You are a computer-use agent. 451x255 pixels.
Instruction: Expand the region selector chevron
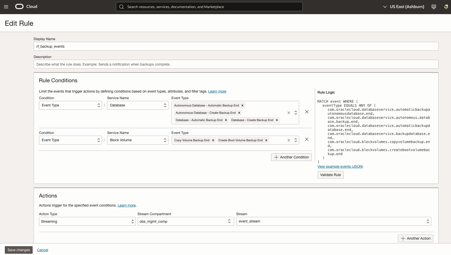click(384, 7)
